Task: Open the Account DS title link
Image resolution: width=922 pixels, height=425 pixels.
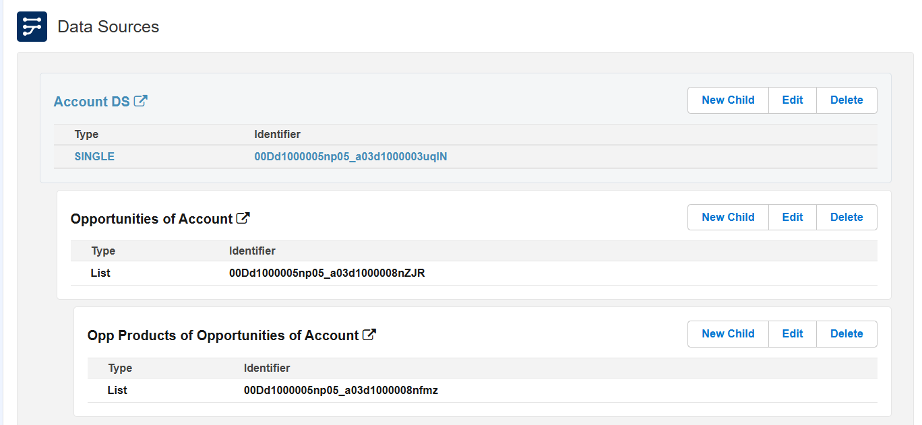Action: tap(92, 101)
